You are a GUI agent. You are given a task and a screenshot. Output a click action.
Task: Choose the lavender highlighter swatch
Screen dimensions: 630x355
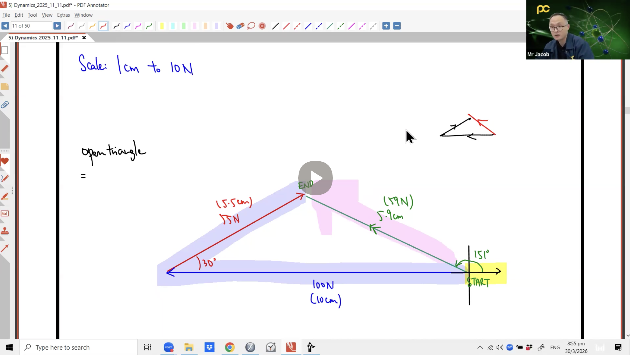click(x=216, y=26)
